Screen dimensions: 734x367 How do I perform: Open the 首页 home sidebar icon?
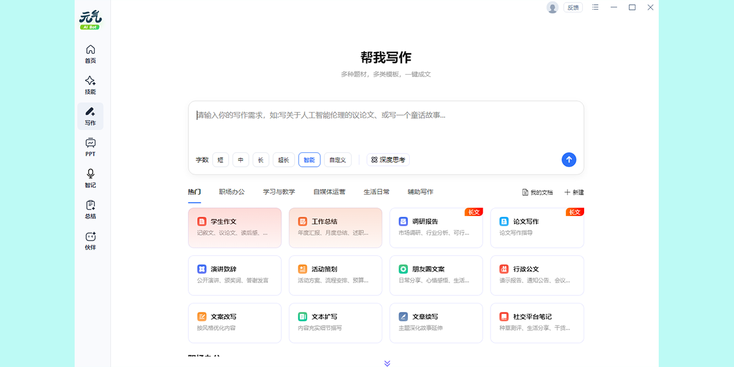click(x=90, y=54)
